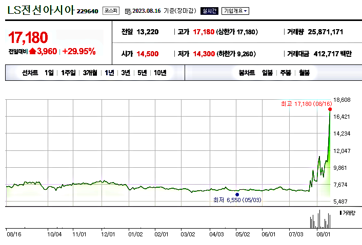Click the red high-point marker on the chart
The height and width of the screenshot is (245, 362).
pyautogui.click(x=330, y=109)
